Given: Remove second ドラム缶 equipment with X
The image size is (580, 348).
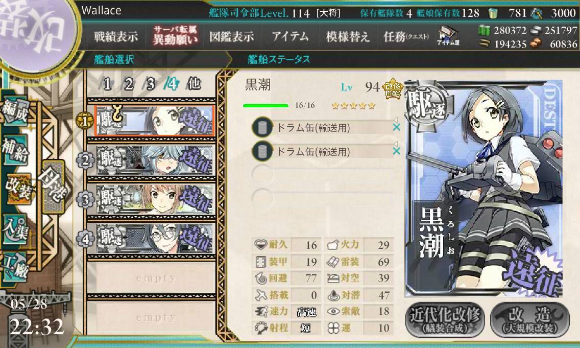Looking at the screenshot, I should click(396, 151).
